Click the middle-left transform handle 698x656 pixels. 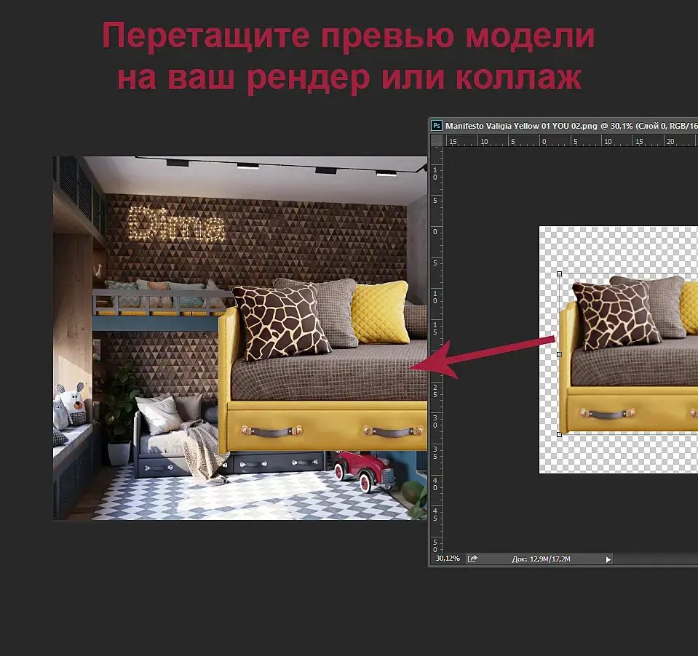pos(559,354)
